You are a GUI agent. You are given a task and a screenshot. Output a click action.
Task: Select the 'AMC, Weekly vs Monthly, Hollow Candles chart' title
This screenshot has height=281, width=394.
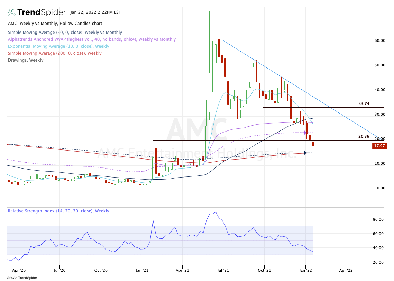coord(55,24)
